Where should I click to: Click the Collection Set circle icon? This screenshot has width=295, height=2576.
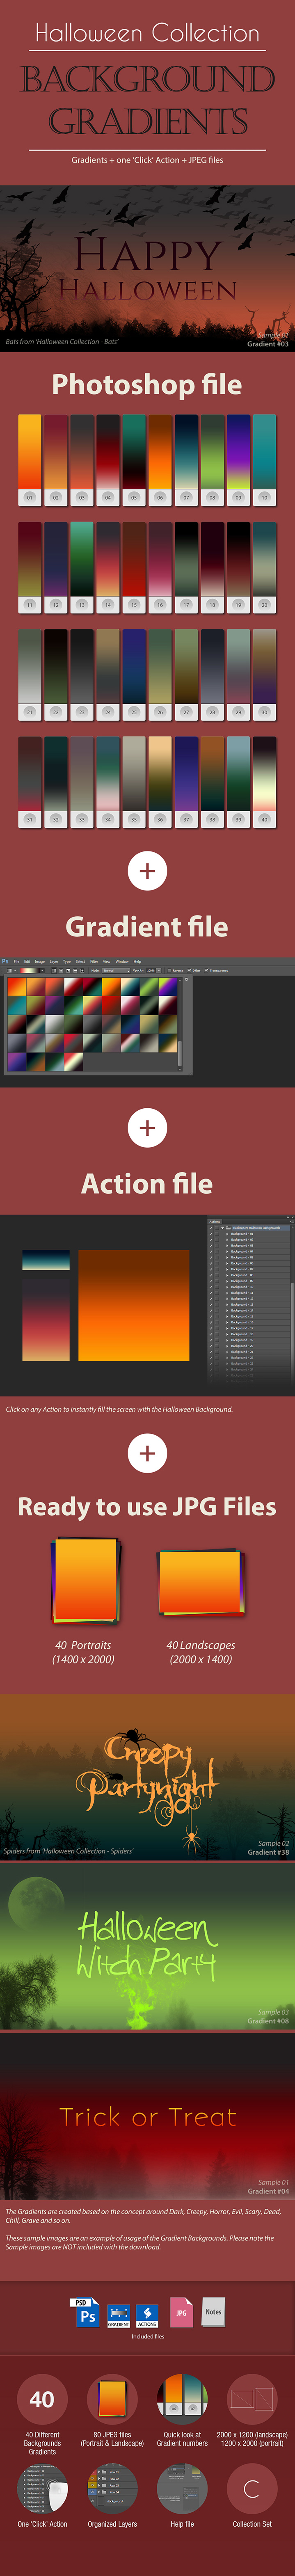point(252,2489)
